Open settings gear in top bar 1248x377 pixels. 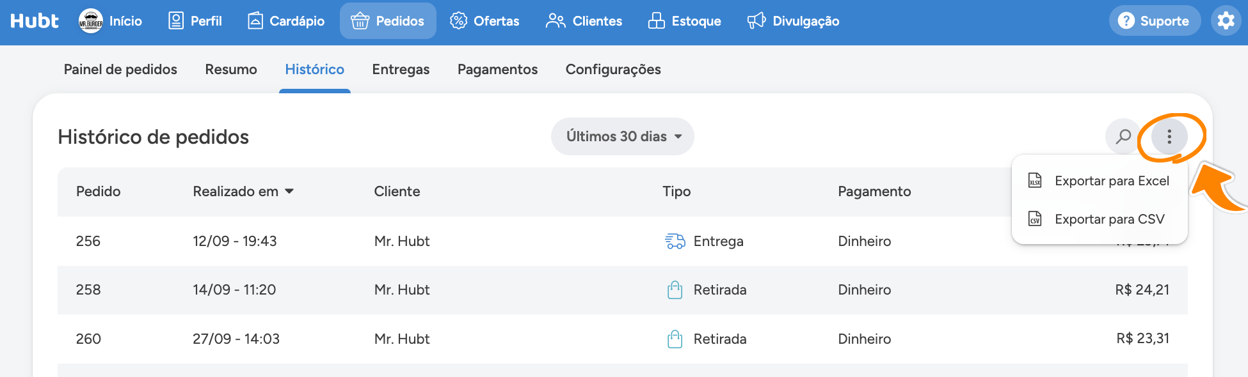(x=1226, y=21)
